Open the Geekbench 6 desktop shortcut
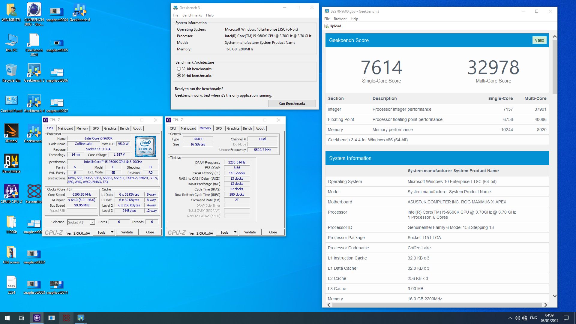 pyautogui.click(x=80, y=13)
